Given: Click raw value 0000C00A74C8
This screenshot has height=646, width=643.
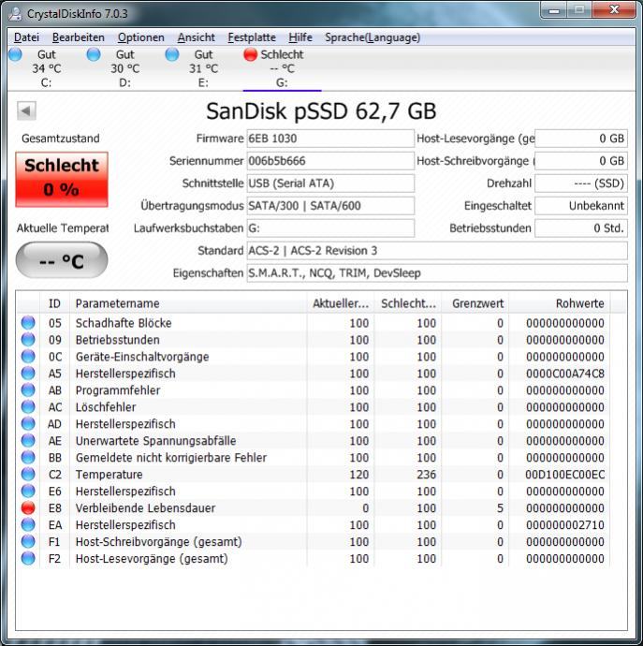Looking at the screenshot, I should point(565,374).
